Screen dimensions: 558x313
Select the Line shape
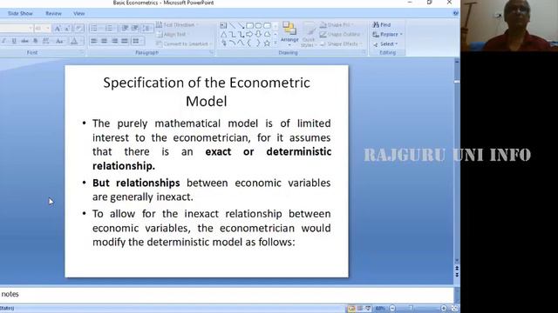pyautogui.click(x=233, y=25)
